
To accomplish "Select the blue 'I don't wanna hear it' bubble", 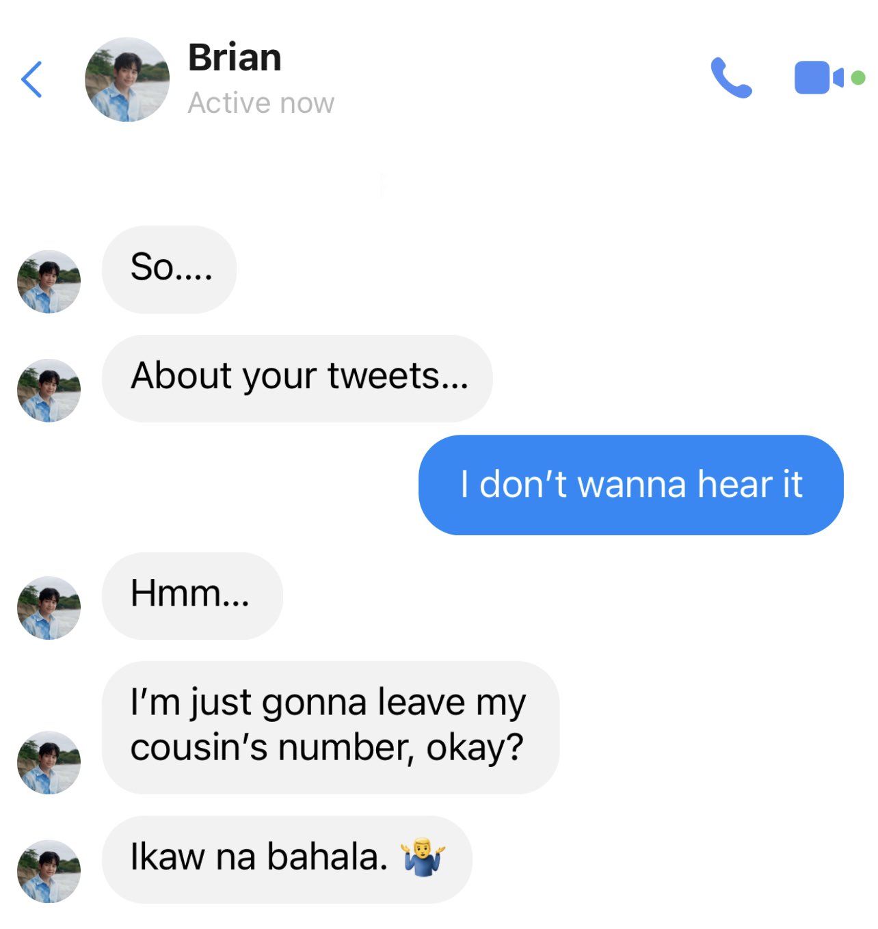I will pos(630,485).
